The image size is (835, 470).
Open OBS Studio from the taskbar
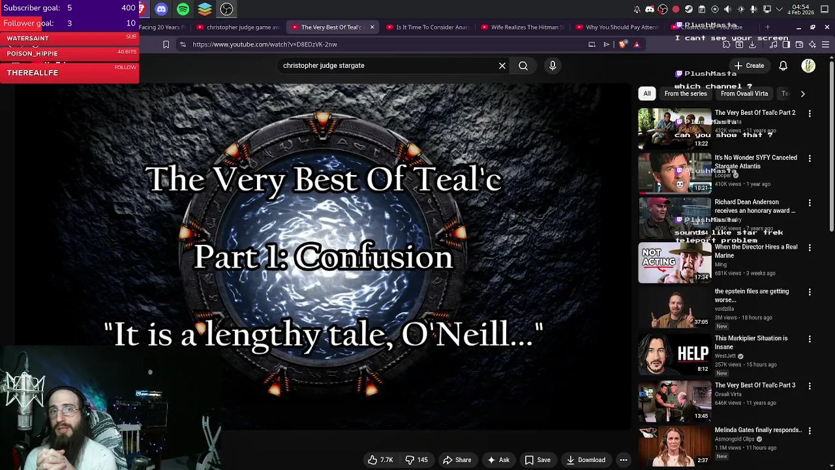click(x=226, y=9)
